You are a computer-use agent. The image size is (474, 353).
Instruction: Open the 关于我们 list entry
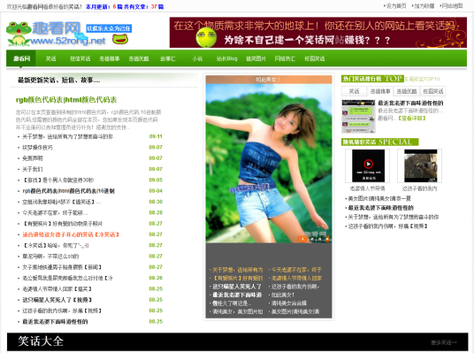click(x=33, y=169)
